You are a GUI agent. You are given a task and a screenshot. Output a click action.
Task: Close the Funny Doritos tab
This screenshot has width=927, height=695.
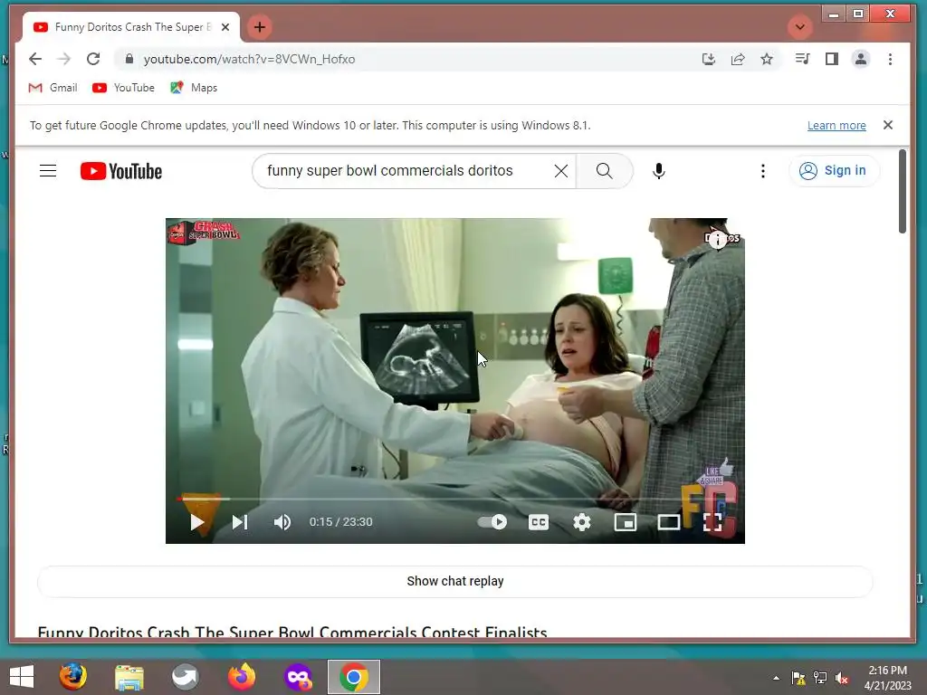tap(225, 27)
